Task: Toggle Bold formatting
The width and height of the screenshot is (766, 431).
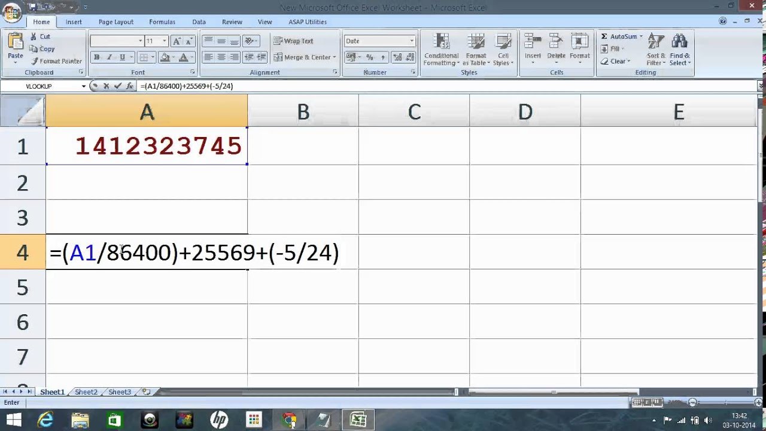Action: point(96,57)
